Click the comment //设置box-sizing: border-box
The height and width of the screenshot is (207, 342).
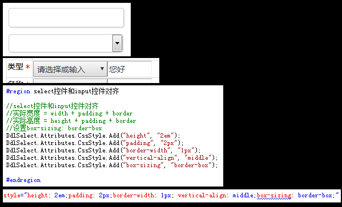pyautogui.click(x=54, y=128)
